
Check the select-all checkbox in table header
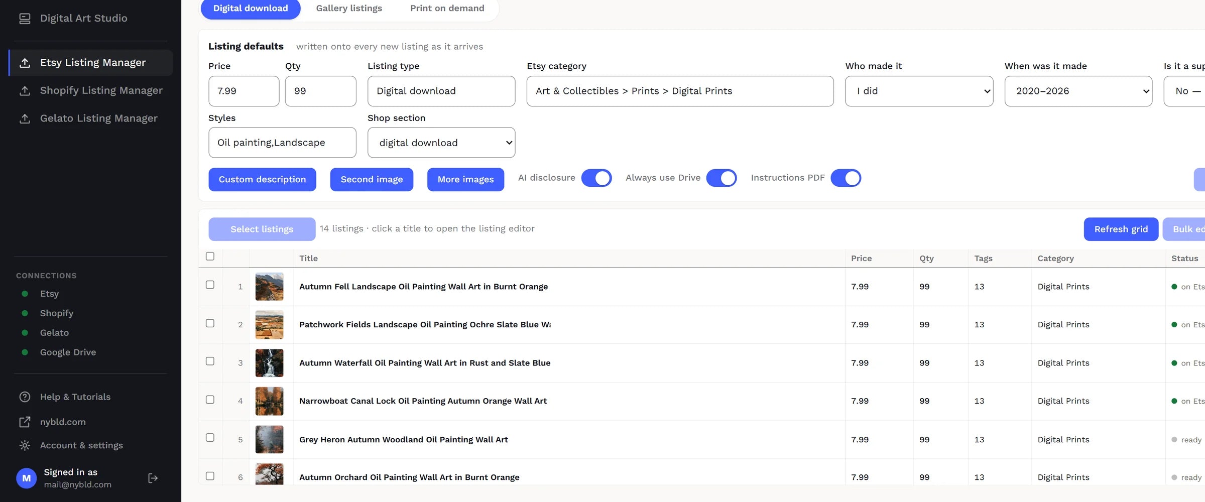point(210,257)
